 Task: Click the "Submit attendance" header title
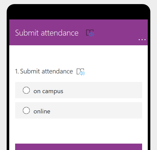[47, 33]
